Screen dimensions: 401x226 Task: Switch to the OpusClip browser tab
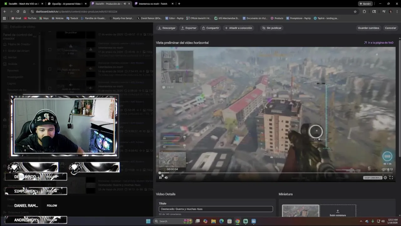[67, 4]
